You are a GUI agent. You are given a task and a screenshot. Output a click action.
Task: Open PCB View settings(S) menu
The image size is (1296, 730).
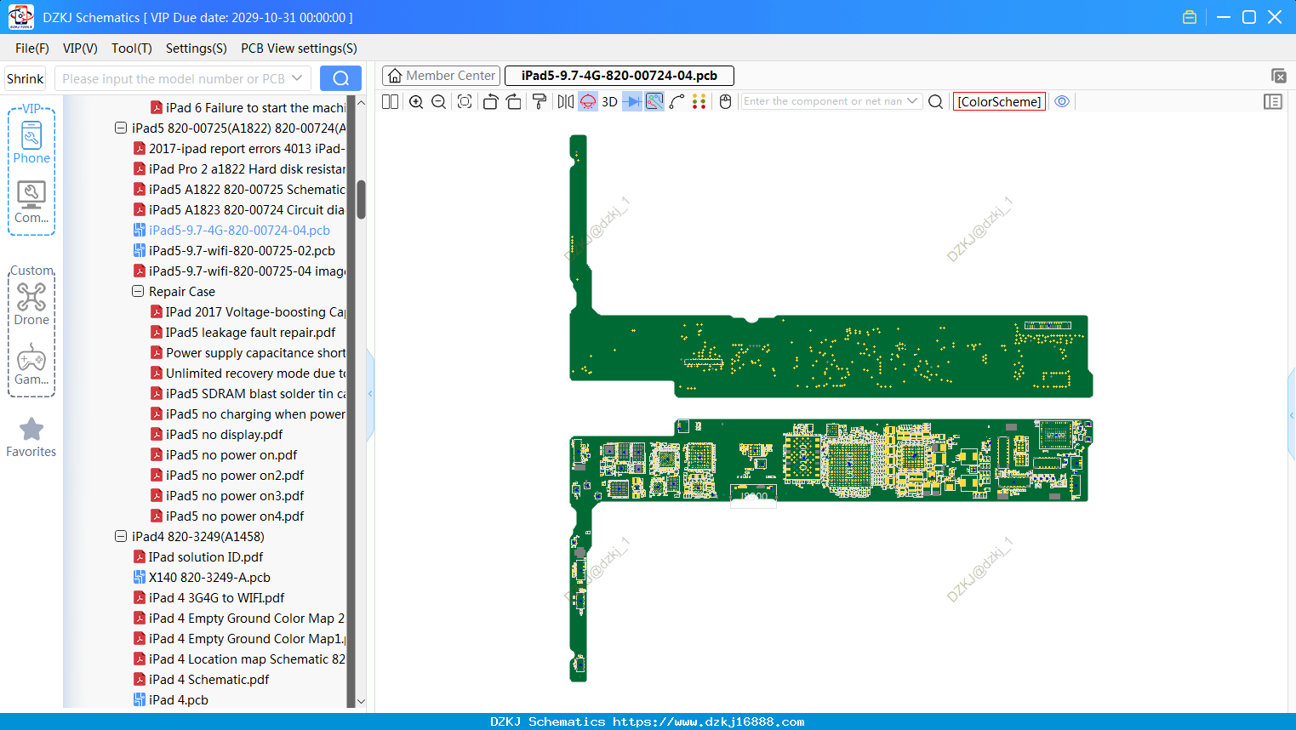click(x=299, y=48)
